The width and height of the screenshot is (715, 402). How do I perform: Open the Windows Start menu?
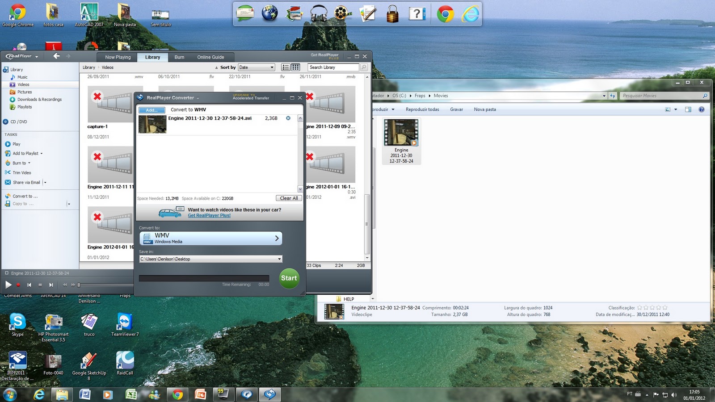10,395
